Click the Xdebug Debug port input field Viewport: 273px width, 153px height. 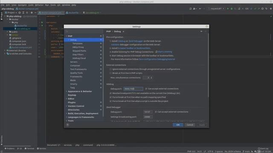click(x=134, y=89)
